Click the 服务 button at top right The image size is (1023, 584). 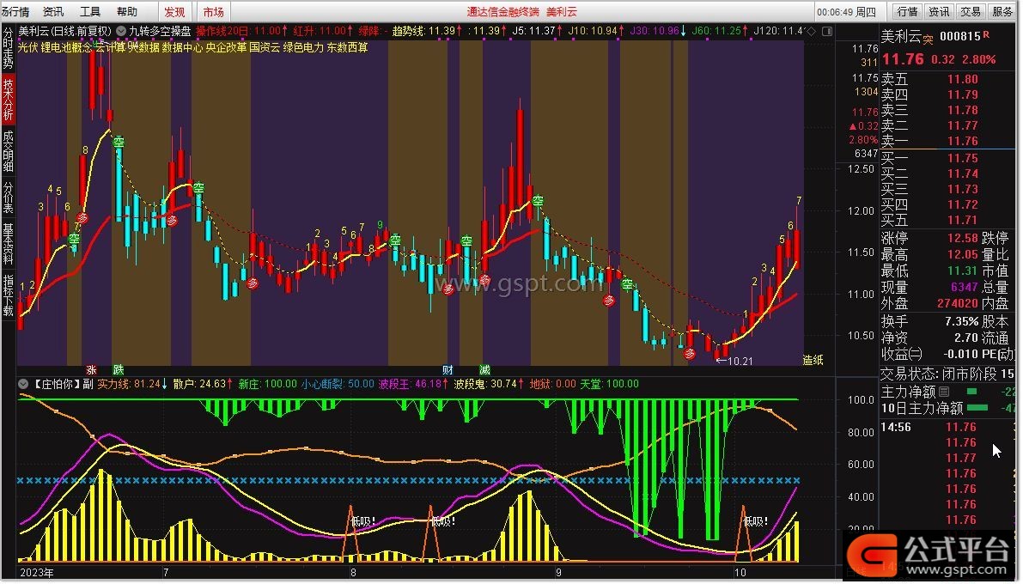click(x=1002, y=12)
